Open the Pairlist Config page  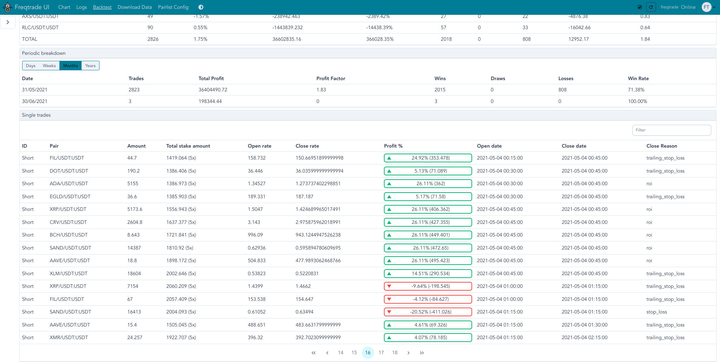(x=173, y=7)
